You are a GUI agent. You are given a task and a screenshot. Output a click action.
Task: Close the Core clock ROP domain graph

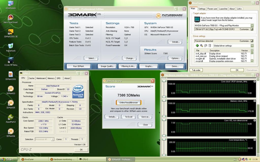click(x=255, y=82)
